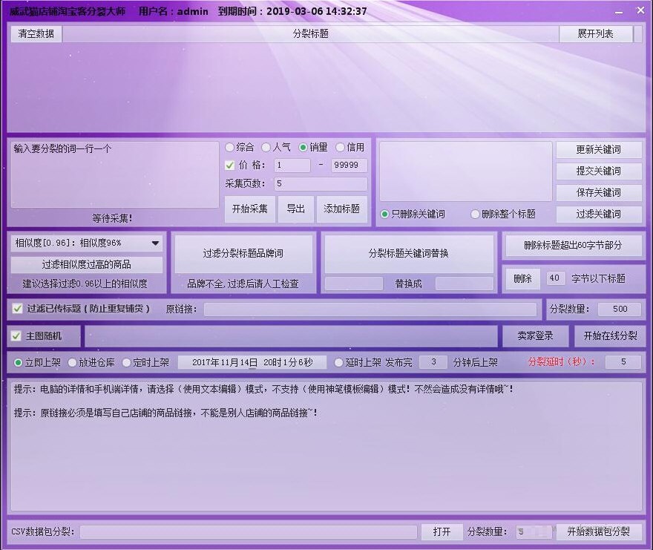Open the scheduled date picker dropdown

point(251,363)
